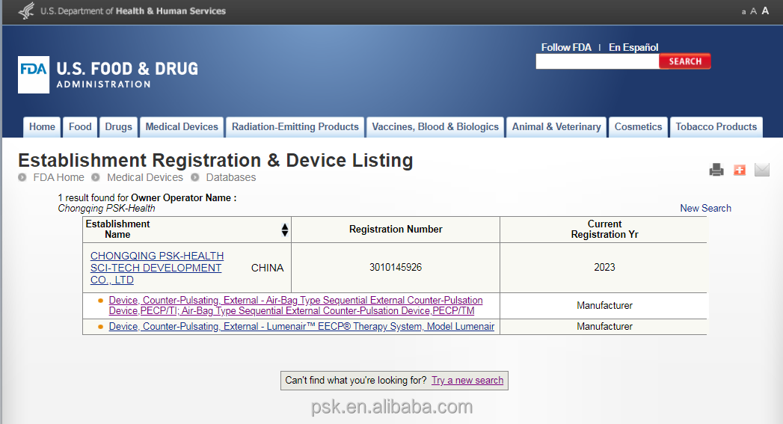Sort by Establishment Name arrows
This screenshot has height=424, width=783.
(x=285, y=230)
